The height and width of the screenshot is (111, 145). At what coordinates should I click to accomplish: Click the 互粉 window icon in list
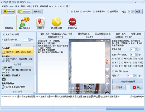(x=4, y=71)
